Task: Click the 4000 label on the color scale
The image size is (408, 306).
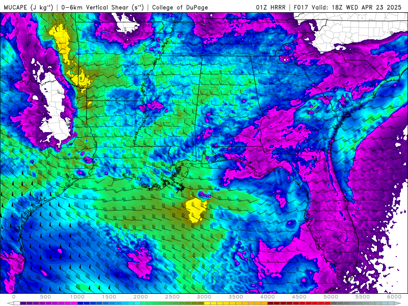Action: 267,297
